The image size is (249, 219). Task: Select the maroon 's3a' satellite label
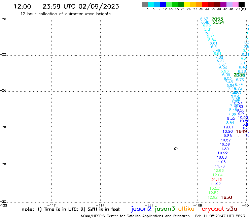click(x=232, y=209)
